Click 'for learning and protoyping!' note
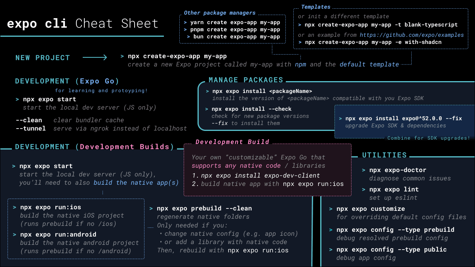The width and height of the screenshot is (475, 267). 101,91
